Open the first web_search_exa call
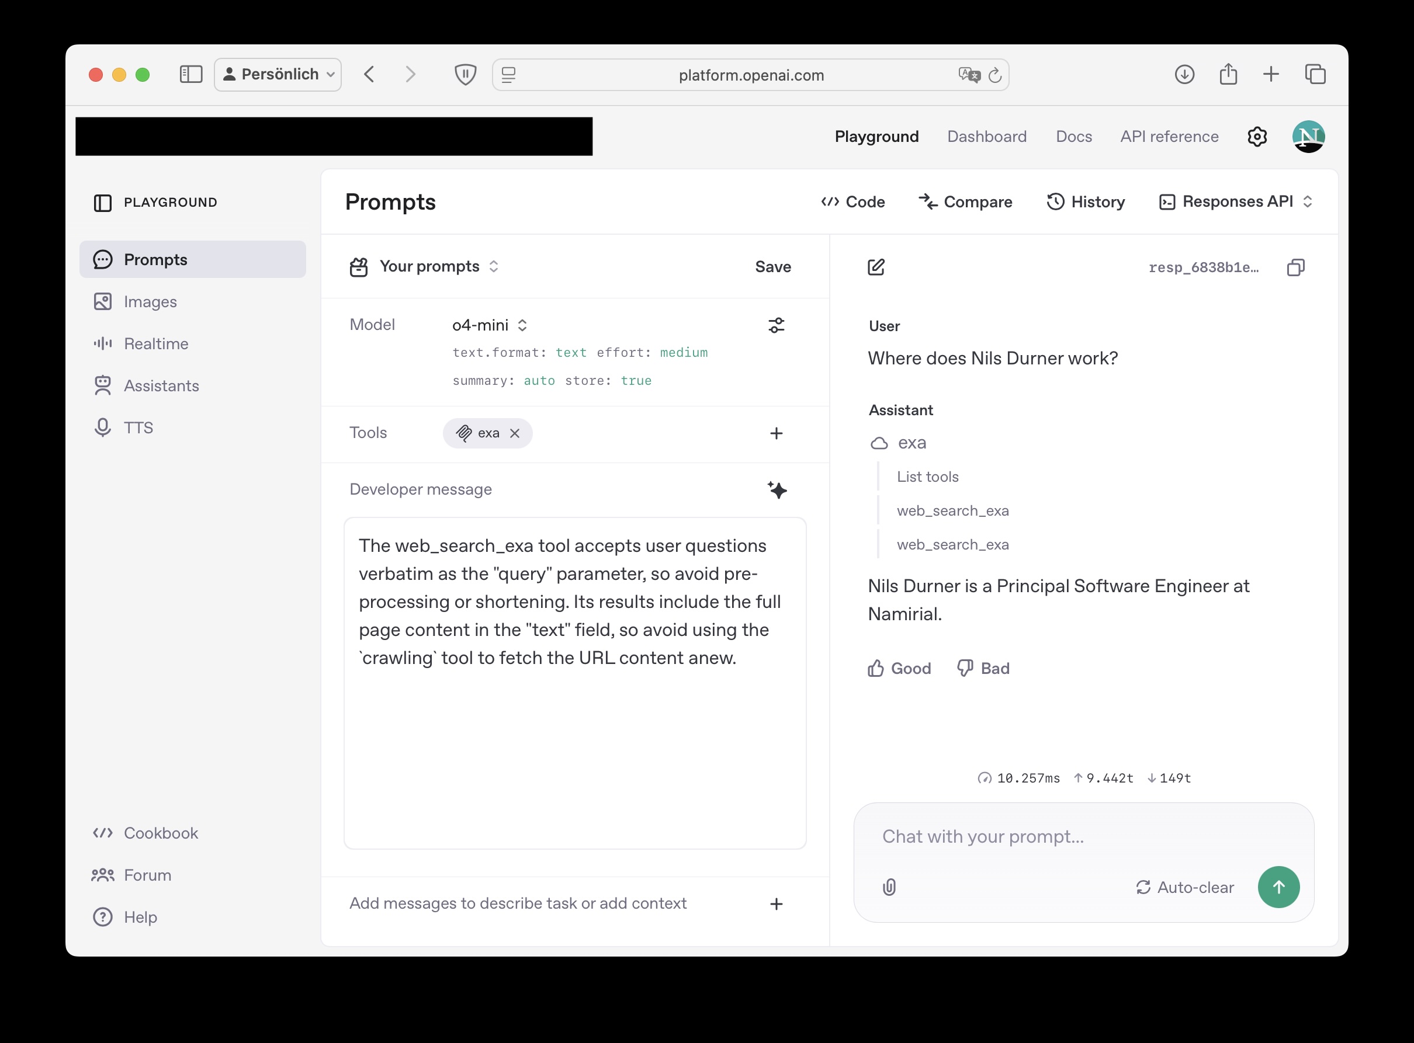1414x1043 pixels. coord(953,511)
